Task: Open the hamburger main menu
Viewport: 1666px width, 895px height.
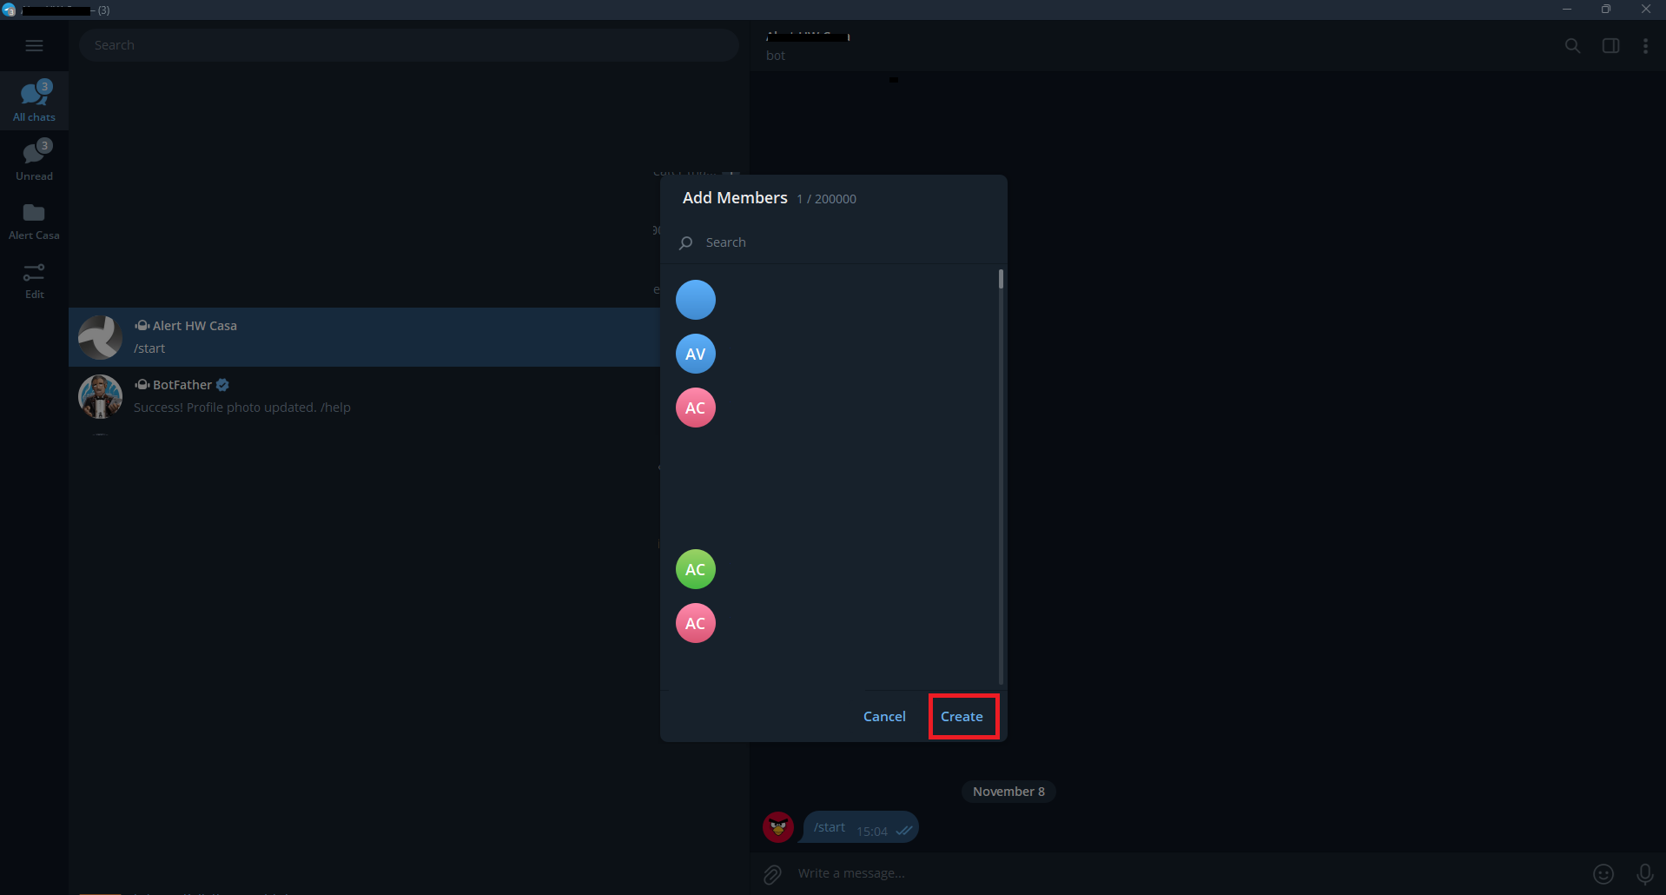Action: click(34, 45)
